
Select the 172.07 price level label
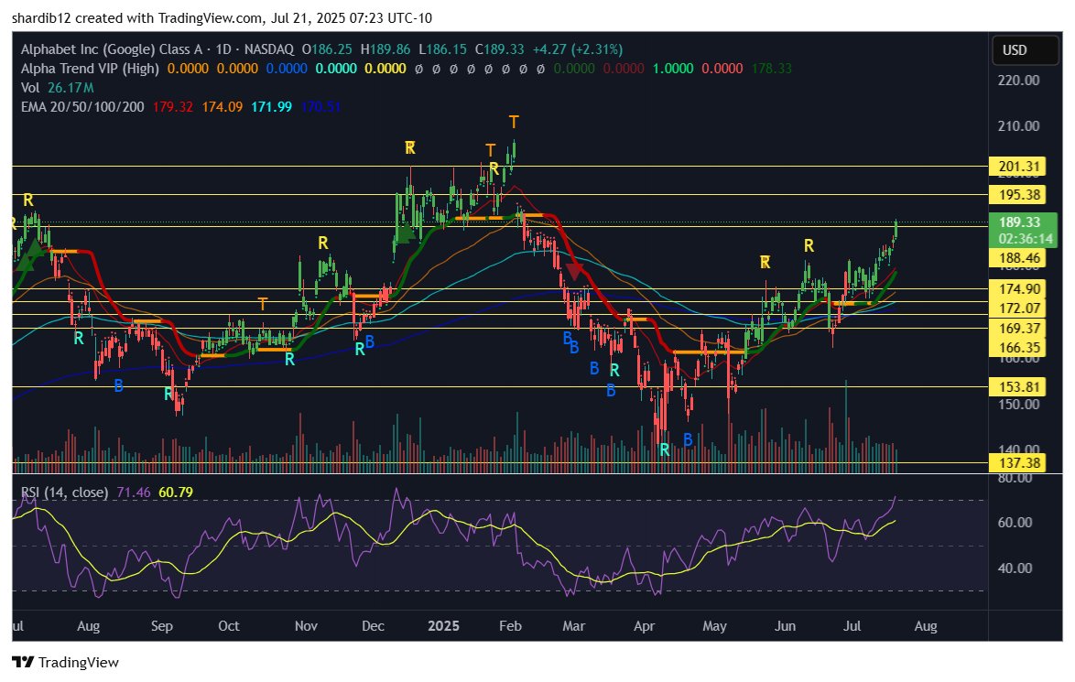click(x=1019, y=309)
